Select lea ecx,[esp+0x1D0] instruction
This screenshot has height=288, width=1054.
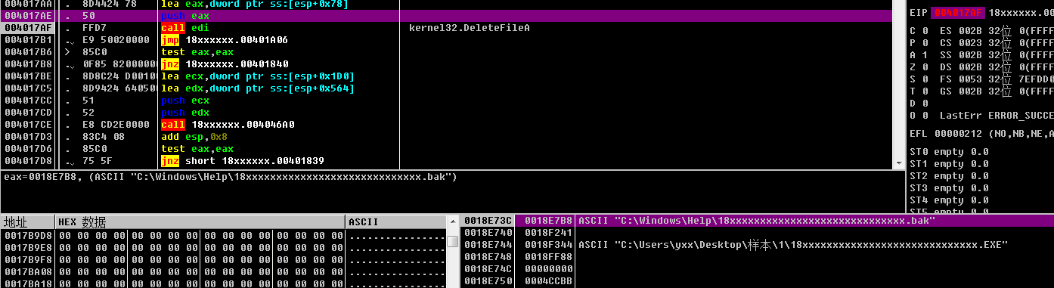coord(258,76)
